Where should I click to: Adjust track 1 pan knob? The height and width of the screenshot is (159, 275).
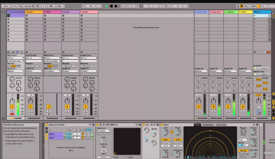click(12, 101)
